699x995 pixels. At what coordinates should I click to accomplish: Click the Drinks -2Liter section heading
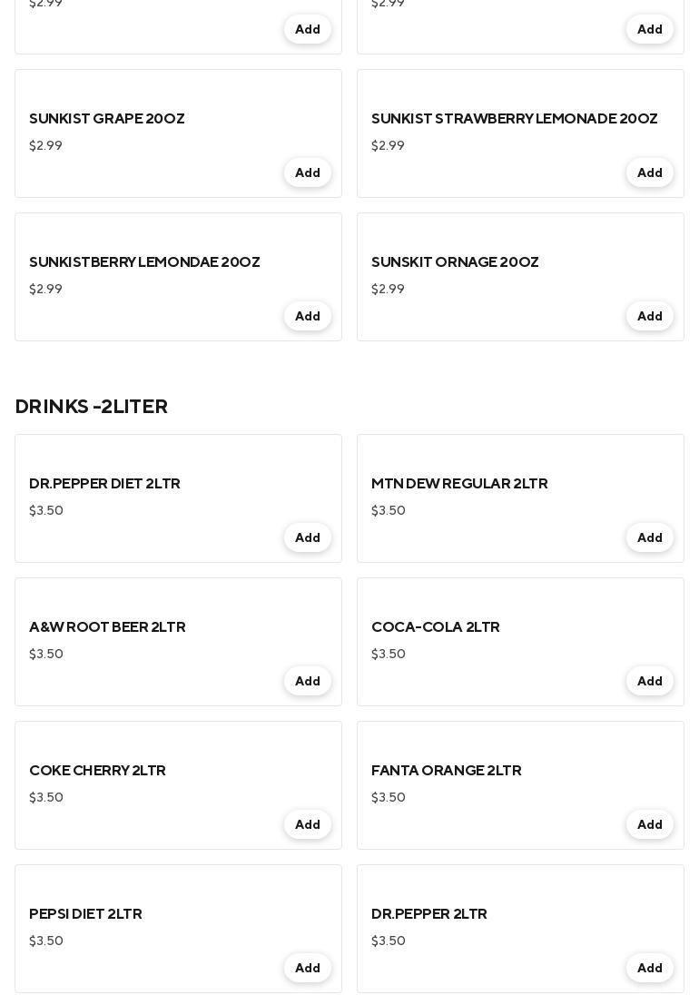92,407
